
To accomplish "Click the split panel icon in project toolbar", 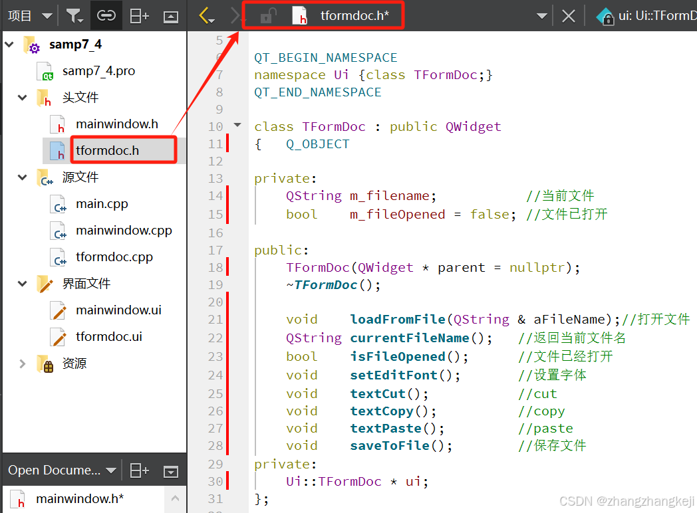I will point(139,16).
